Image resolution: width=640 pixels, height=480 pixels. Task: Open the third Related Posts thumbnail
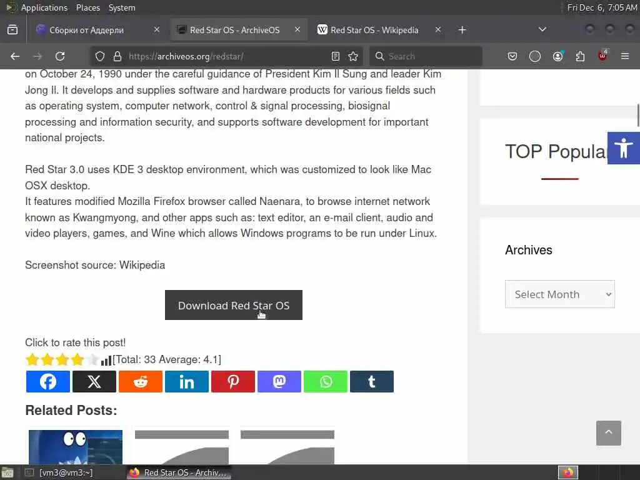(x=287, y=447)
